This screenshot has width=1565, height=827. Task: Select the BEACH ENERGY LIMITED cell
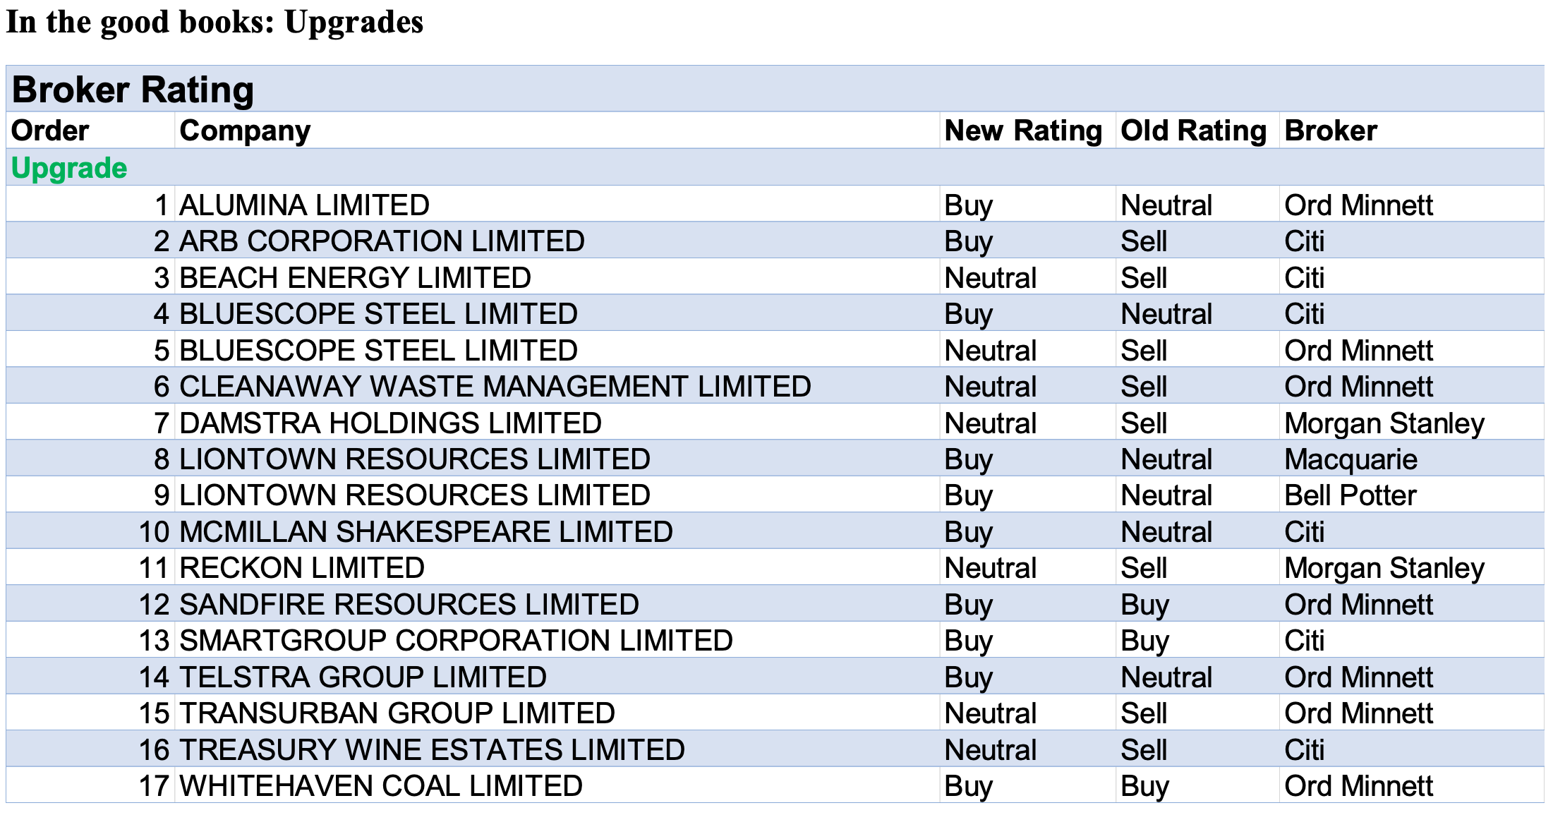(355, 278)
